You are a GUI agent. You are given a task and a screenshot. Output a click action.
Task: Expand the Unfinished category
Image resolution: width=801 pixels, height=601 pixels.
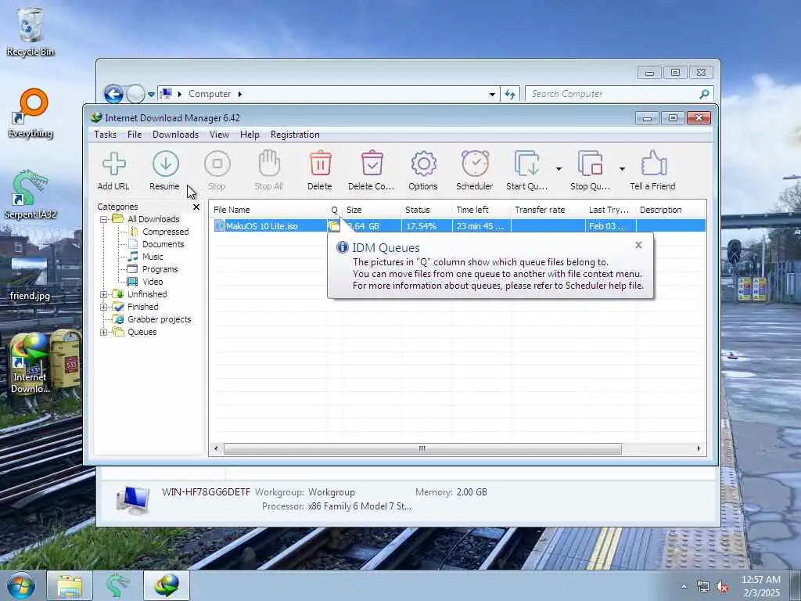point(104,294)
